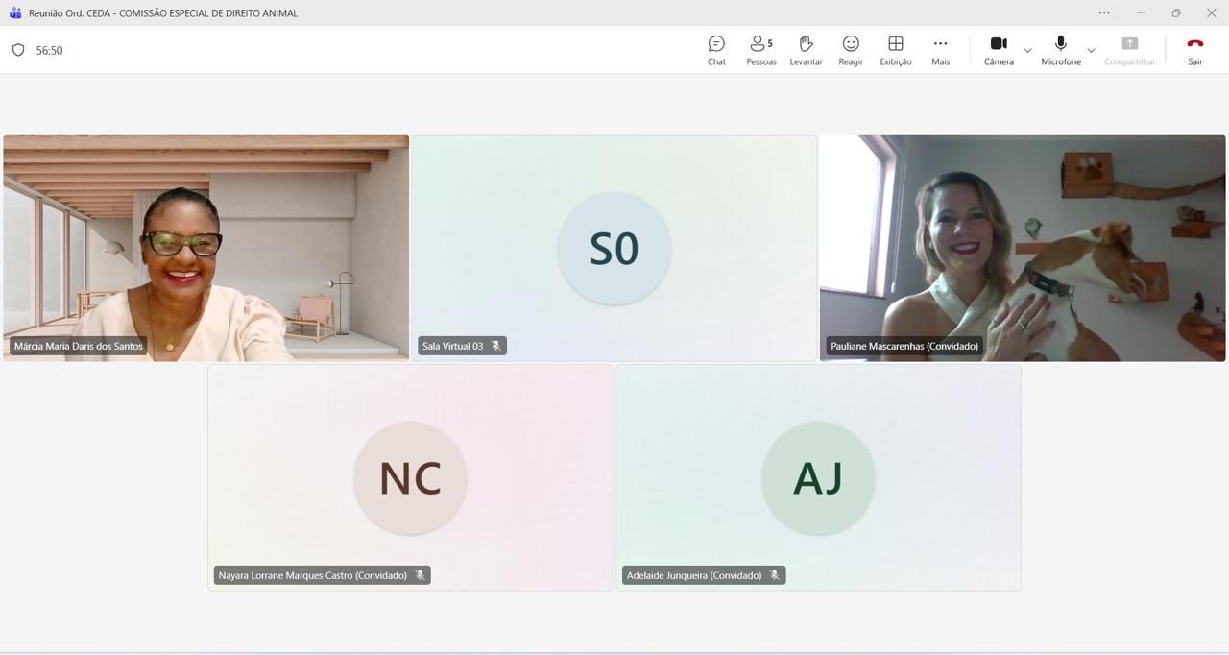Open the Mais options menu
The height and width of the screenshot is (655, 1229).
click(940, 50)
